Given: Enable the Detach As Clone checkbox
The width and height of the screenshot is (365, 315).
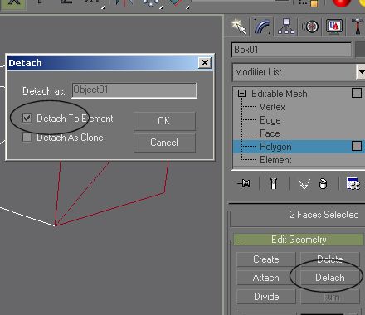Looking at the screenshot, I should [27, 138].
